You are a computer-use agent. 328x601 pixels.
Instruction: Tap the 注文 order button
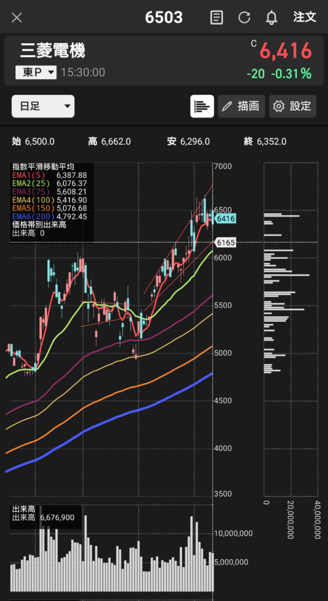304,17
